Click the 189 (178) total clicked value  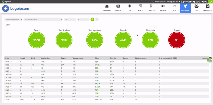click(x=98, y=99)
